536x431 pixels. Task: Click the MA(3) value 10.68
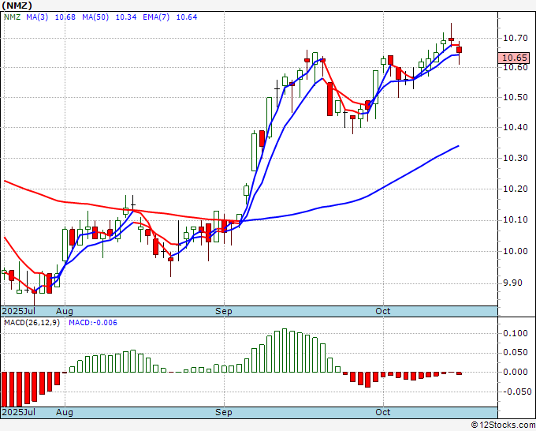[x=65, y=17]
